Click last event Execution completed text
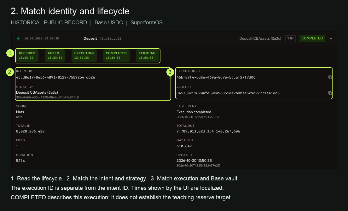 coord(194,112)
